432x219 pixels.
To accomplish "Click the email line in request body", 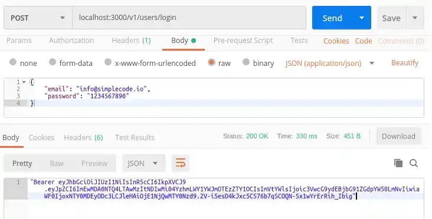I will [97, 89].
